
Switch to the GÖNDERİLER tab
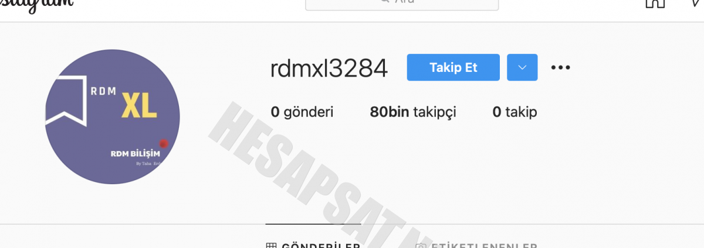point(313,244)
